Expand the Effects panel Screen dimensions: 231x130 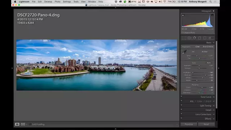(x=214, y=119)
